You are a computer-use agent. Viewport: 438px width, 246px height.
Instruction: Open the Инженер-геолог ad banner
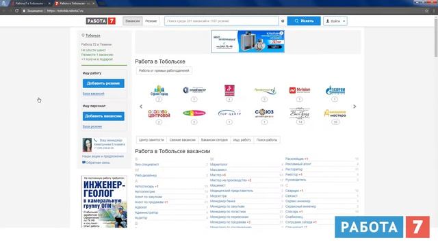tap(104, 202)
